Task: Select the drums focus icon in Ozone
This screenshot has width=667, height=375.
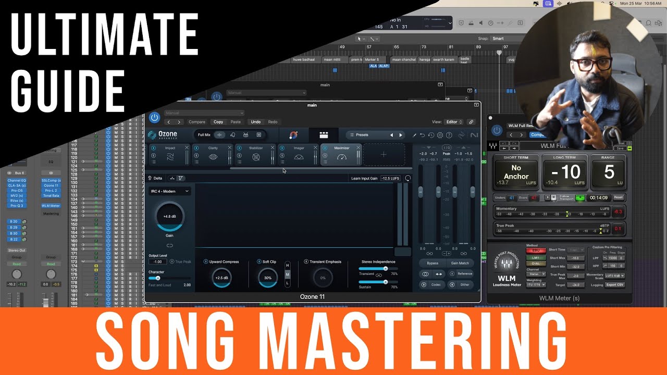Action: coord(245,135)
